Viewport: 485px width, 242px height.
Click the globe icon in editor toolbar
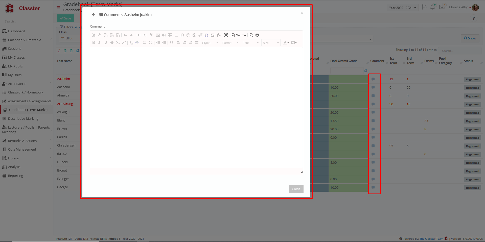pyautogui.click(x=194, y=35)
